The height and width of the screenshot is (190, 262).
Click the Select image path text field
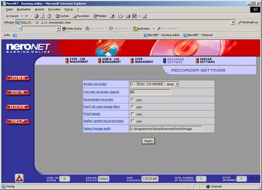166,129
